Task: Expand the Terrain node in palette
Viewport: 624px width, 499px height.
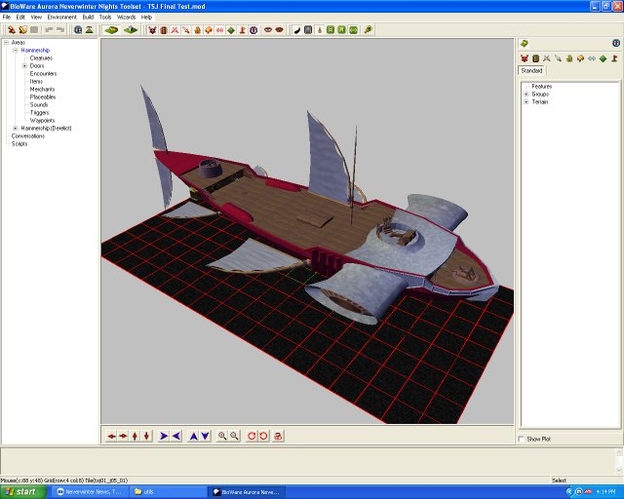Action: click(x=526, y=101)
